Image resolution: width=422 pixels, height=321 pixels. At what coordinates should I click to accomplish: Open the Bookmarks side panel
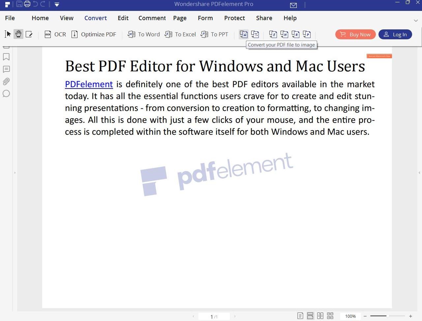(6, 57)
